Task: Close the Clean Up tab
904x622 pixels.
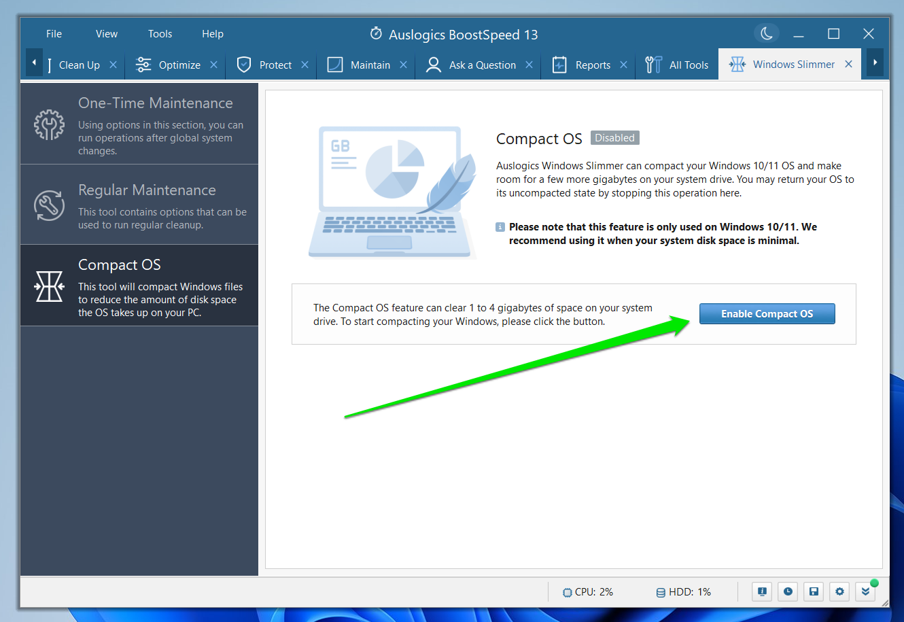Action: tap(114, 65)
